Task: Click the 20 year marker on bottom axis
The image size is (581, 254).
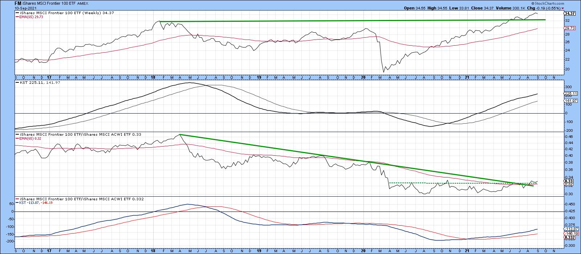Action: click(x=363, y=251)
